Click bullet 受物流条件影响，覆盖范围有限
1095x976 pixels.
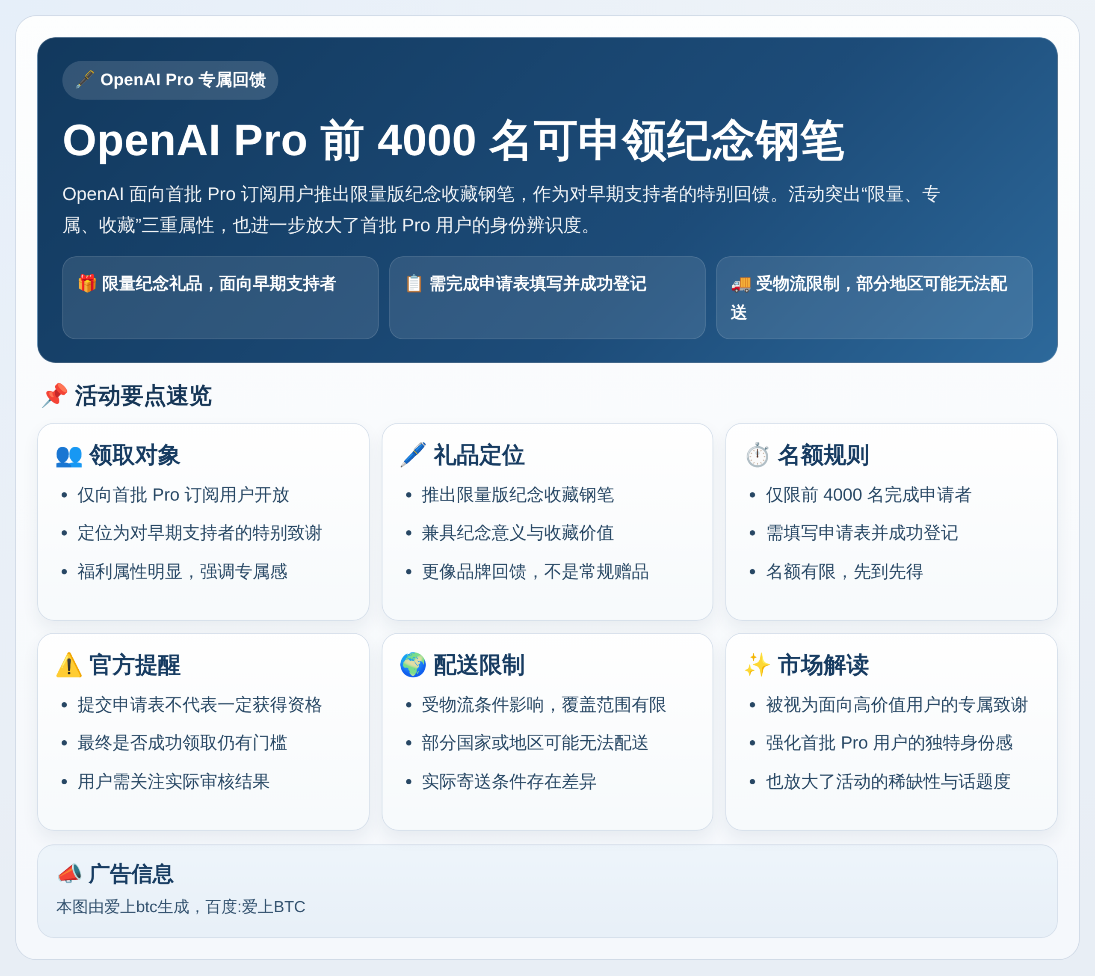[x=544, y=705]
